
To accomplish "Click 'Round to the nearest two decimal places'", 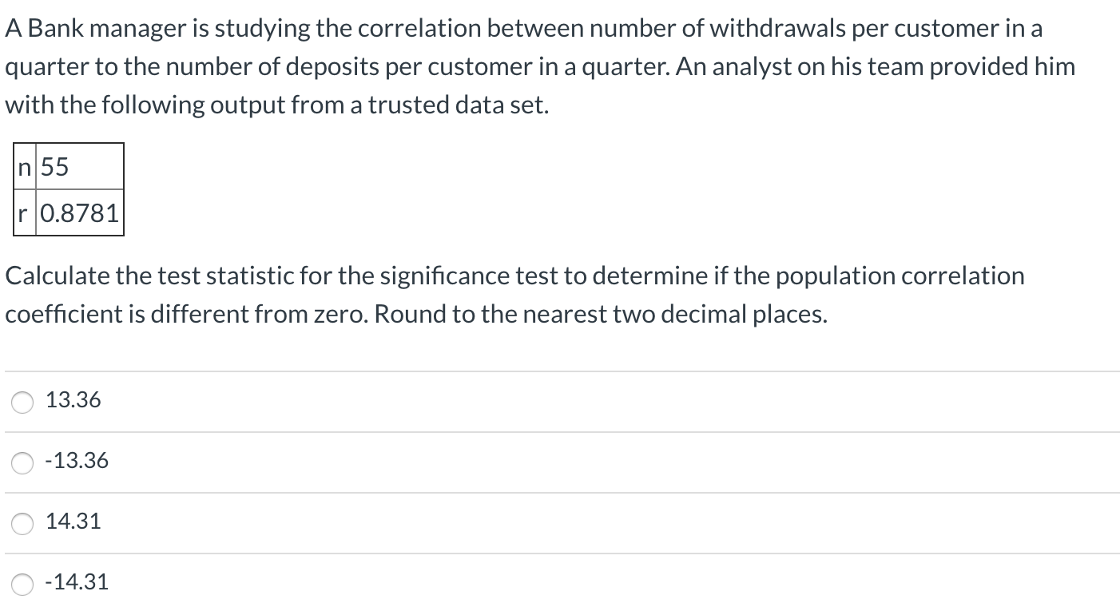I will 599,315.
